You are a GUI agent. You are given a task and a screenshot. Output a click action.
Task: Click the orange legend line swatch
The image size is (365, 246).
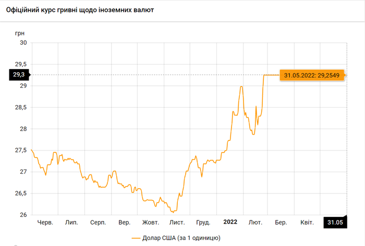tap(138, 238)
